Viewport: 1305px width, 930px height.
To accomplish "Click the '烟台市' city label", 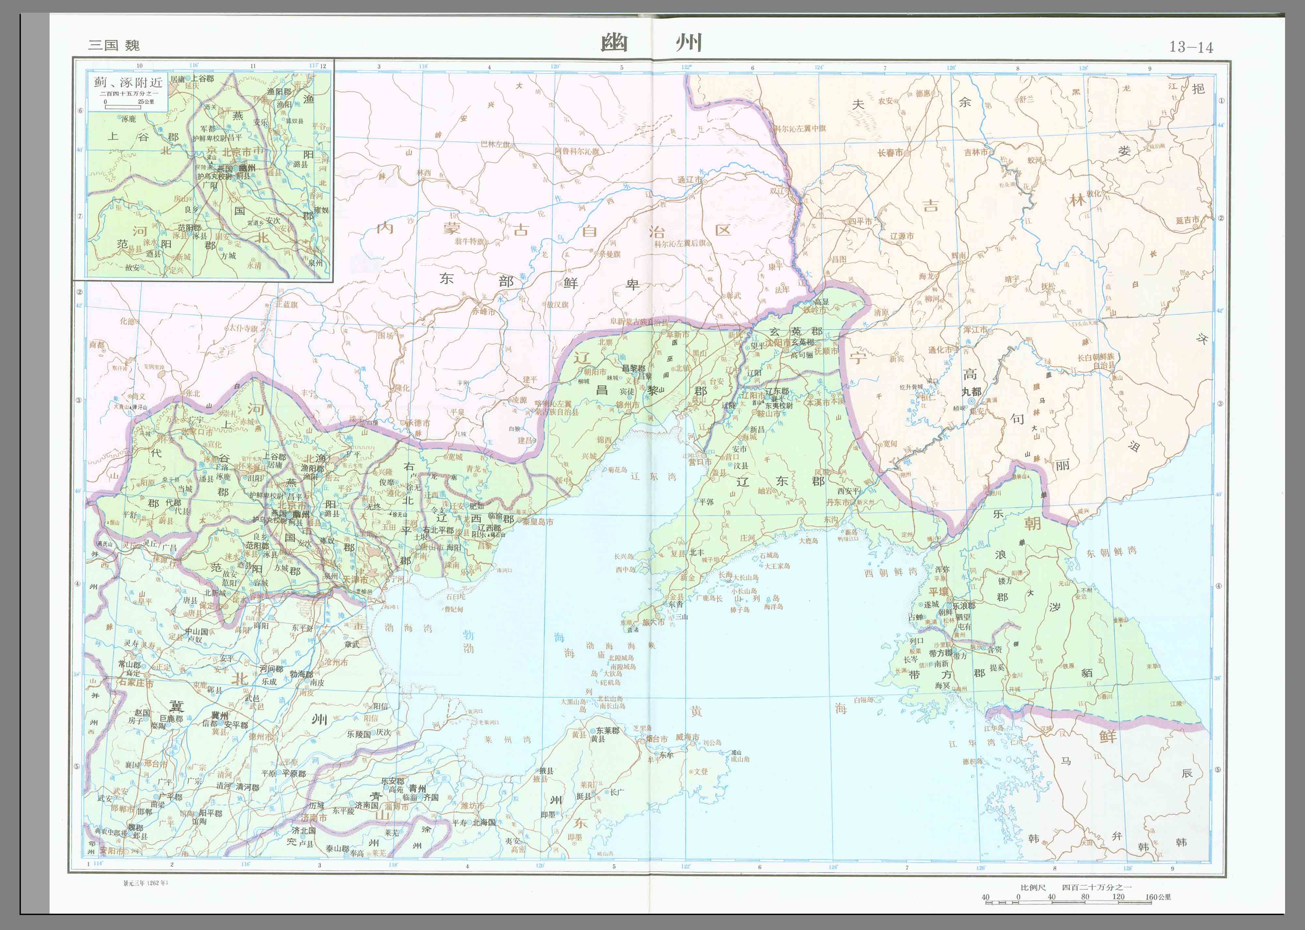I will click(x=656, y=739).
